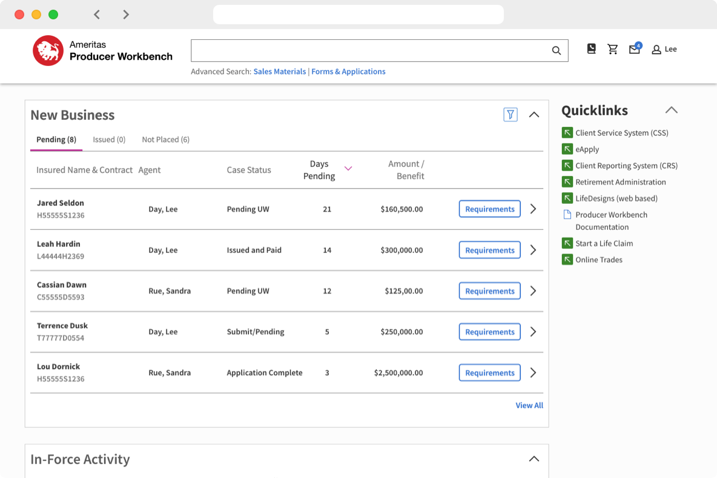717x478 pixels.
Task: Click the eApply green arrow icon
Action: click(x=567, y=149)
